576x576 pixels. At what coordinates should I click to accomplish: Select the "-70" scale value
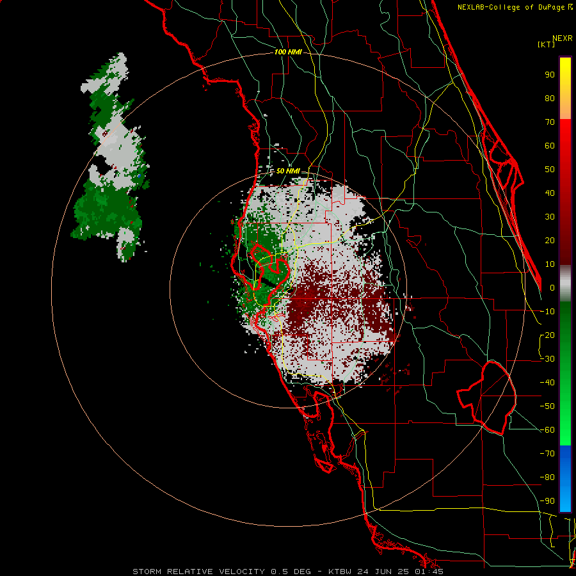click(x=547, y=454)
